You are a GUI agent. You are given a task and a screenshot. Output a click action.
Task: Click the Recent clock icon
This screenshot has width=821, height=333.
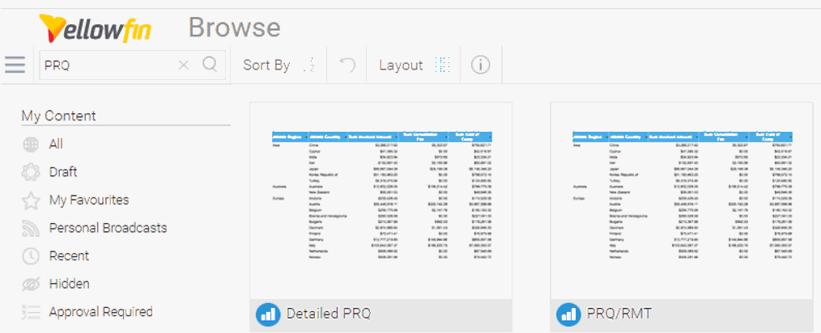pos(31,256)
